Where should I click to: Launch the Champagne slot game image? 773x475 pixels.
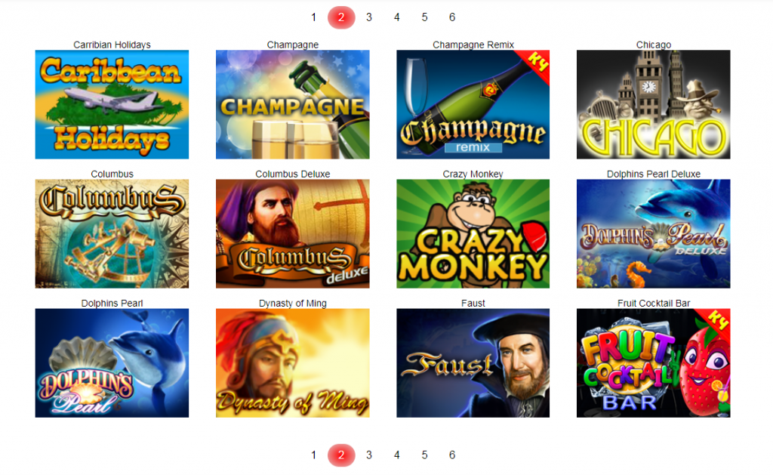coord(292,104)
